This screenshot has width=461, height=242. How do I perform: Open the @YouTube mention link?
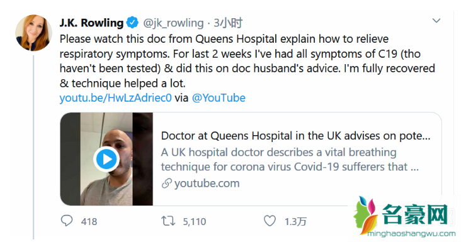[219, 97]
